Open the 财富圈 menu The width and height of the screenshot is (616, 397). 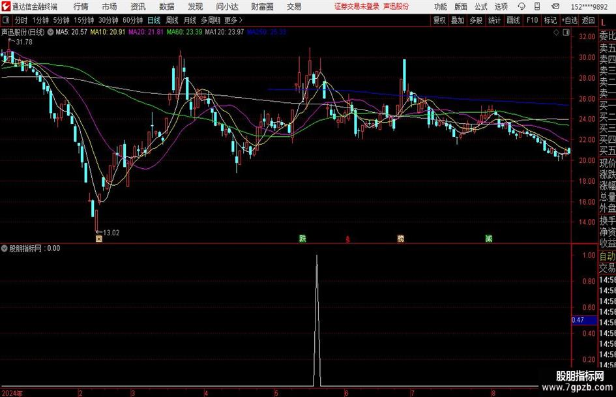click(262, 7)
